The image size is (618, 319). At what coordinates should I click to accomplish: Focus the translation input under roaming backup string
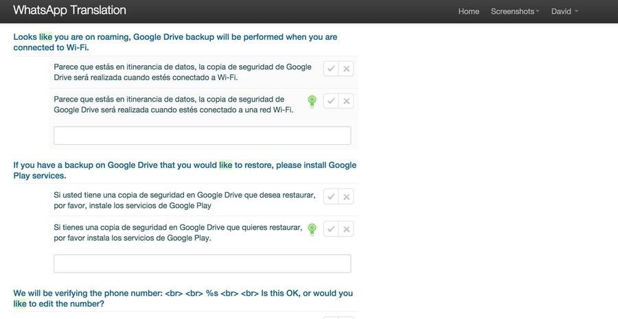tap(202, 135)
